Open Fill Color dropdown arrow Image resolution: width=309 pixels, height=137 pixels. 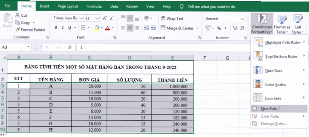coord(102,28)
